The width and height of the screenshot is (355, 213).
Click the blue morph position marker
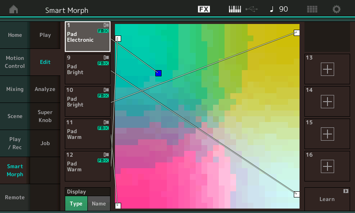point(158,73)
